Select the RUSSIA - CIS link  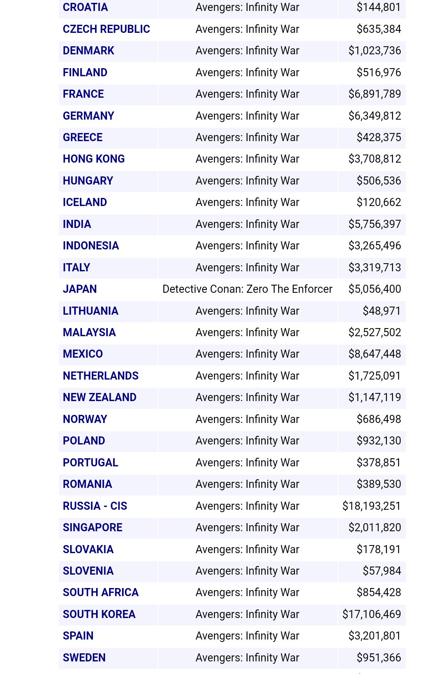coord(95,506)
